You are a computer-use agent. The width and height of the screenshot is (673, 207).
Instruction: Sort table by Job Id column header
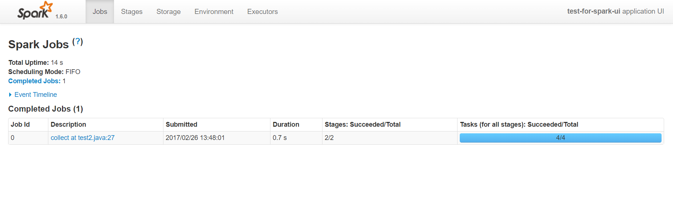click(20, 124)
